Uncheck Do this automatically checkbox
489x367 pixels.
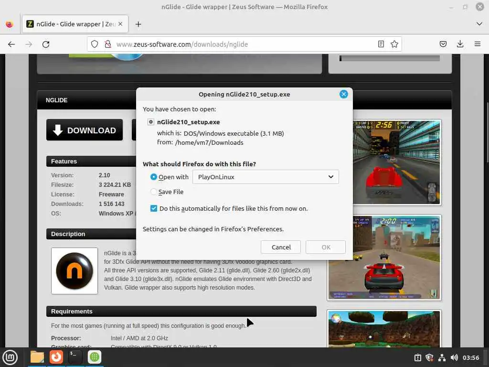point(154,208)
